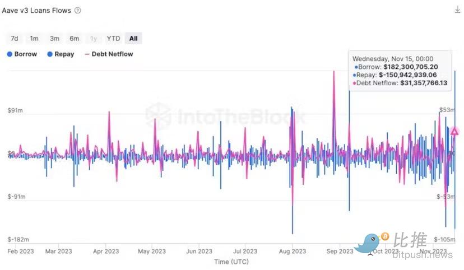Select the 1m time range
Image resolution: width=464 pixels, height=270 pixels.
coord(34,38)
